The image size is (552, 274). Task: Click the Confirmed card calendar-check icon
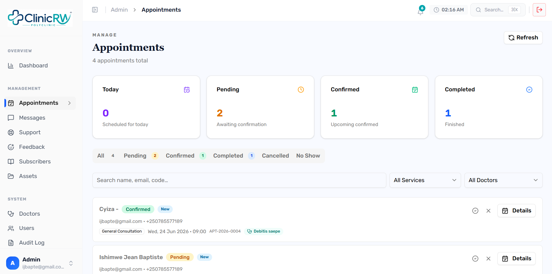pyautogui.click(x=415, y=90)
